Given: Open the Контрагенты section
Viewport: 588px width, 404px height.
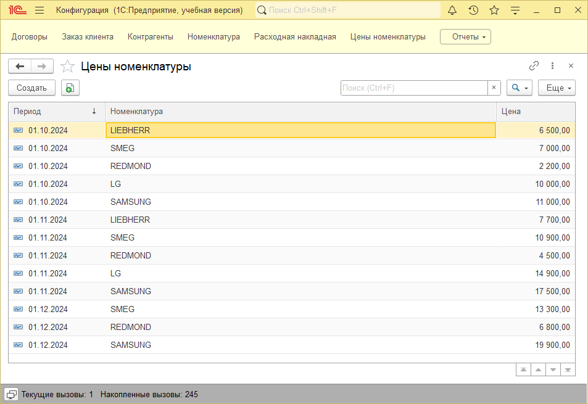Looking at the screenshot, I should click(x=151, y=37).
